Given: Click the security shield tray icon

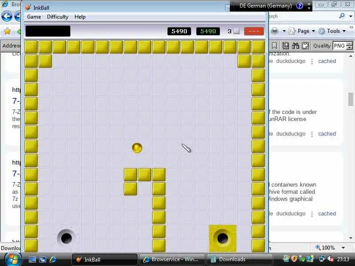Looking at the screenshot, I should point(294,258).
